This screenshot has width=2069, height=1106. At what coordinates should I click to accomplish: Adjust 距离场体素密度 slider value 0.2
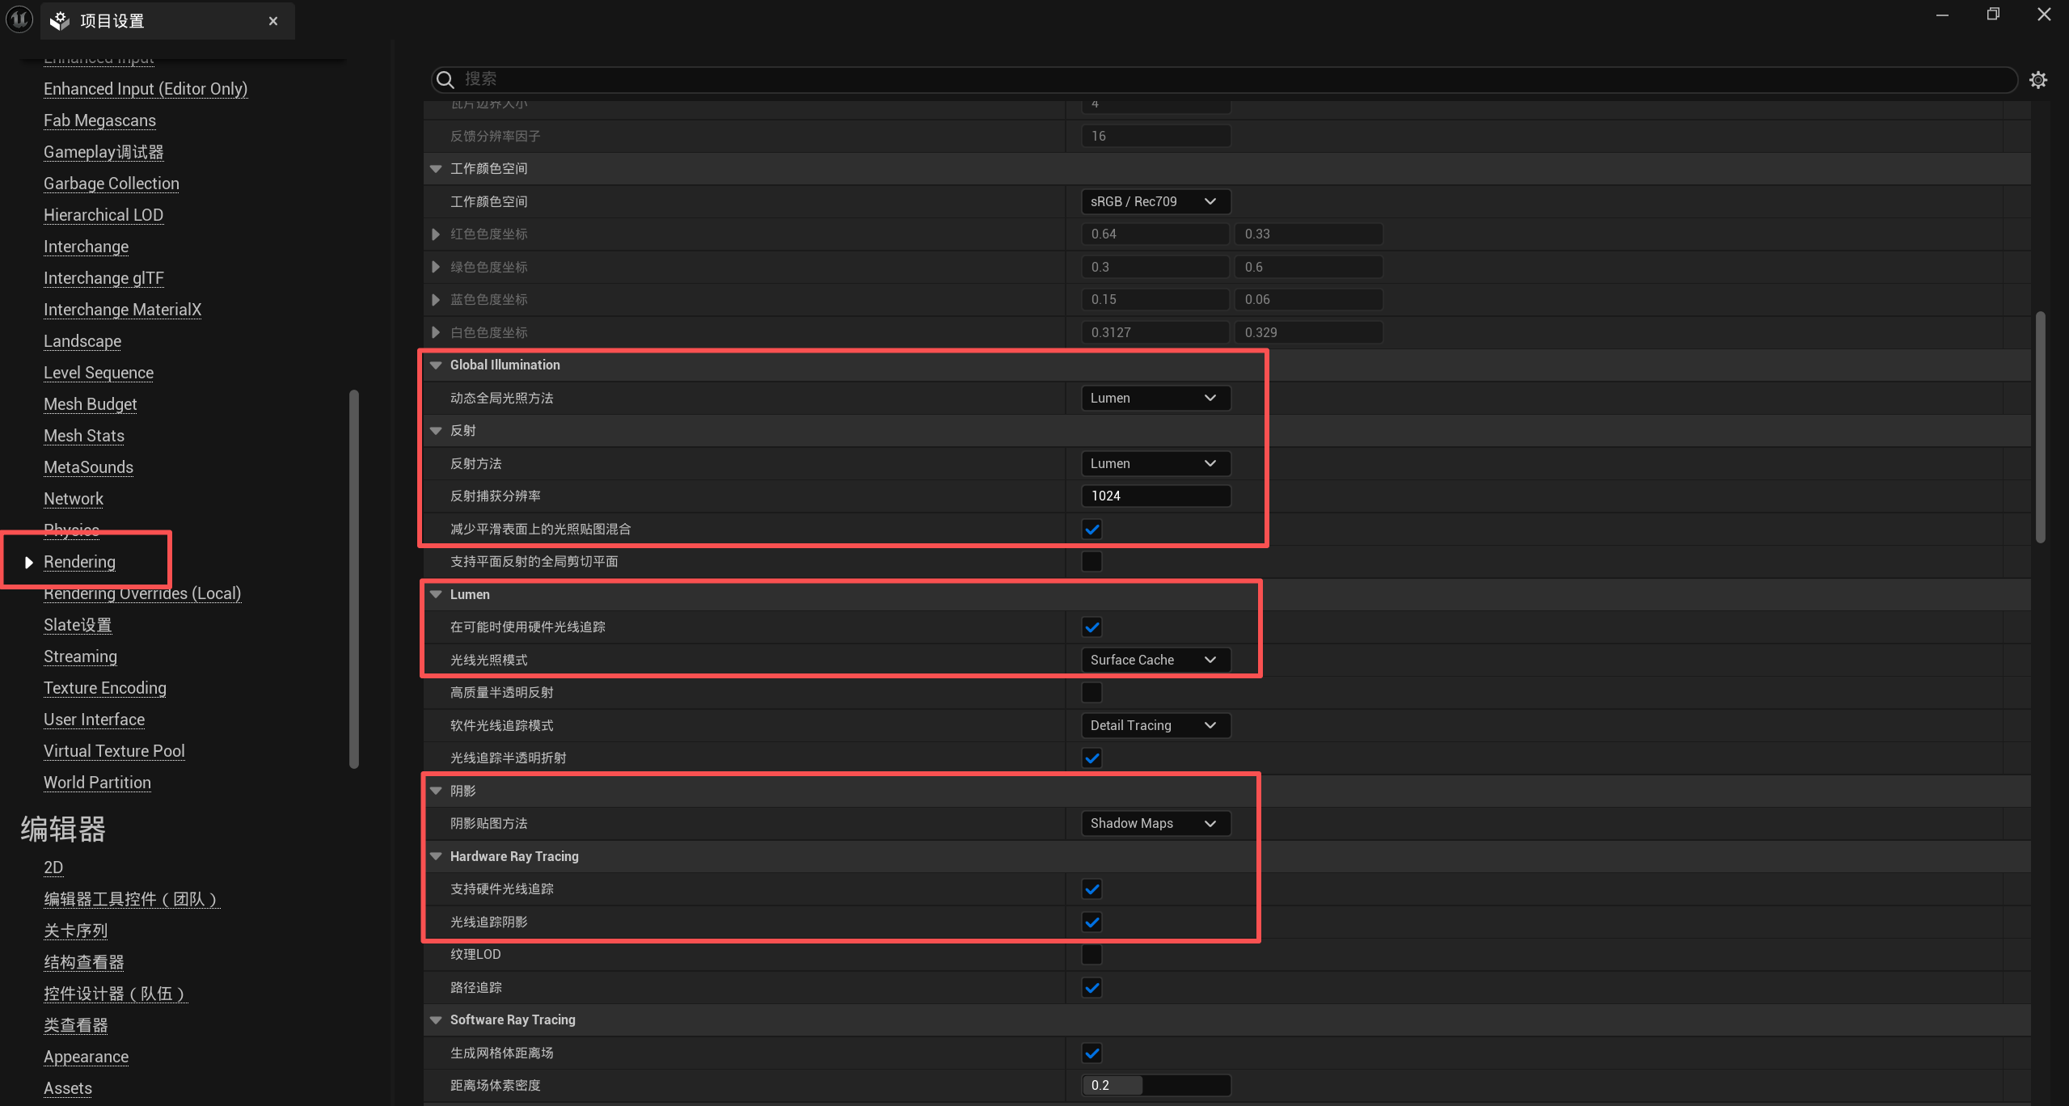pos(1156,1085)
